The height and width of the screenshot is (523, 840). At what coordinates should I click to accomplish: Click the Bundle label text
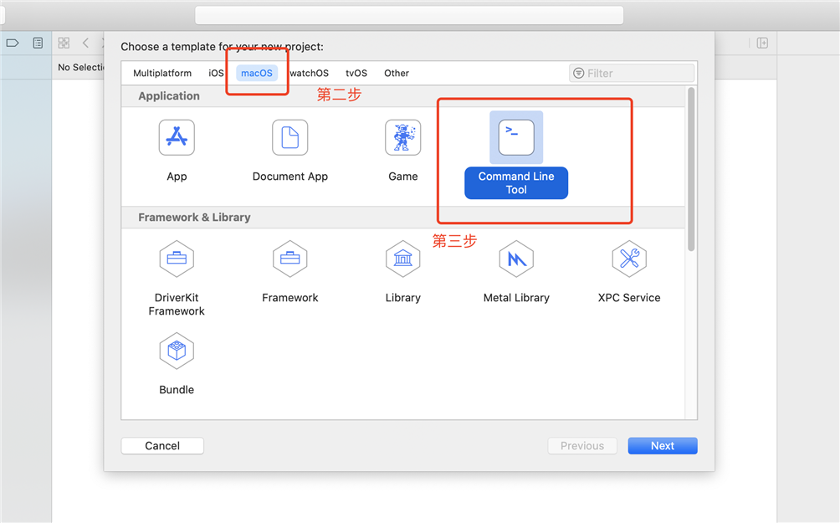177,390
